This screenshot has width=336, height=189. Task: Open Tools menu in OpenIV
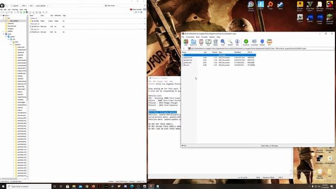(x=21, y=9)
